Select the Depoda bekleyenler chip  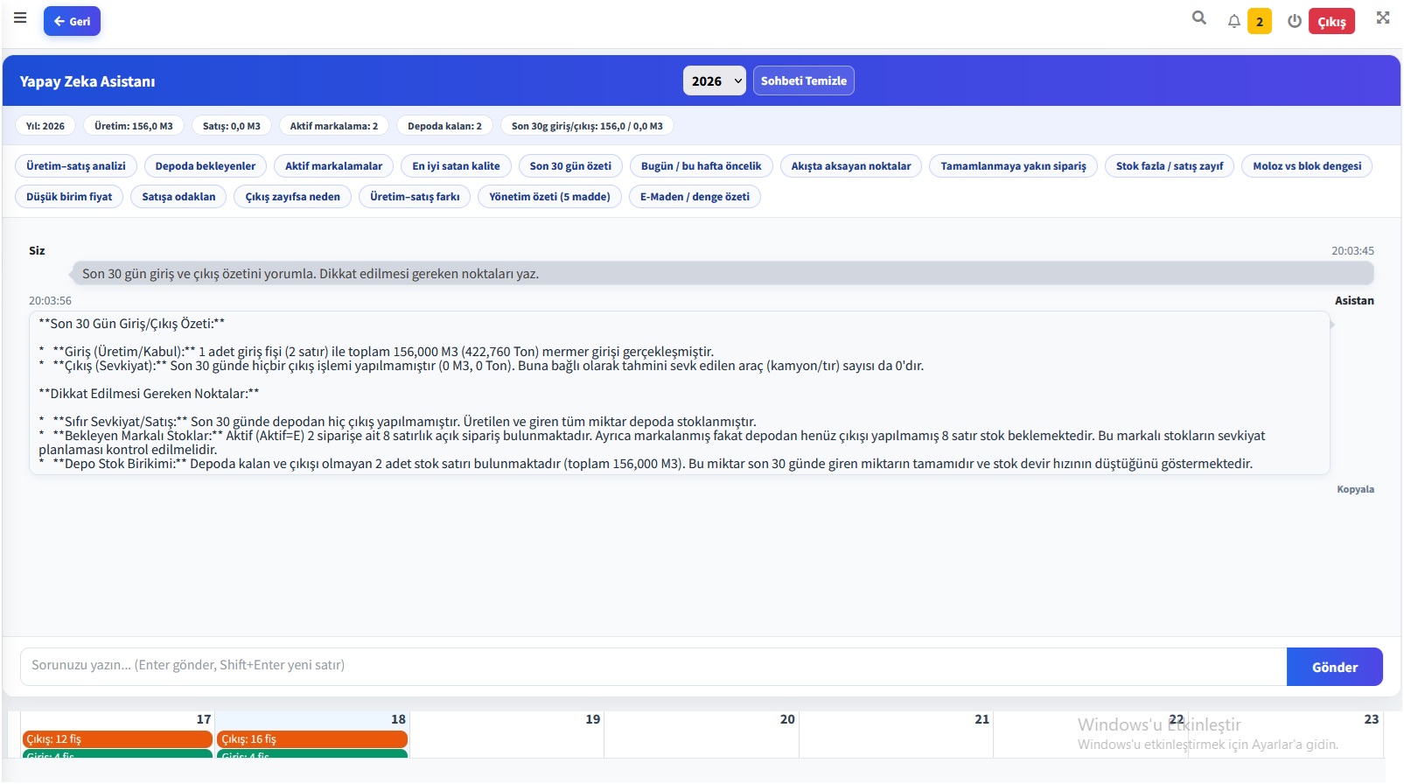click(x=206, y=166)
